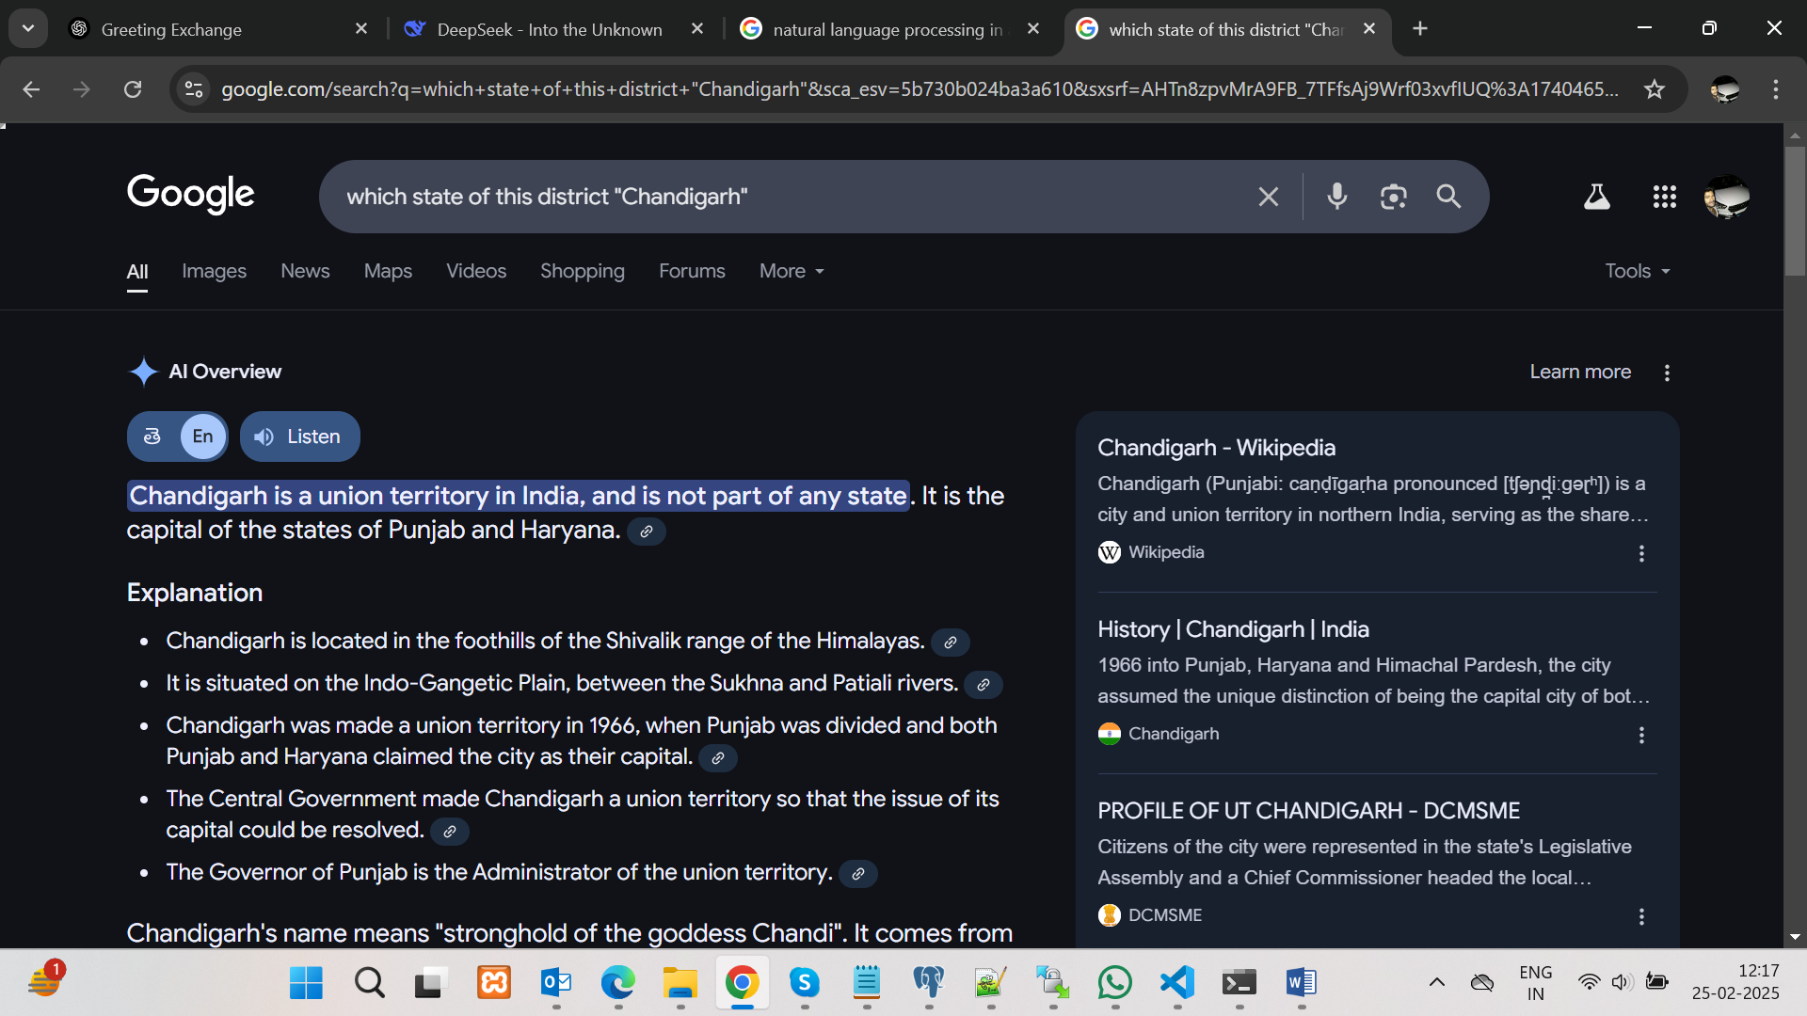The height and width of the screenshot is (1016, 1807).
Task: Switch AI Overview to regional language option
Action: click(152, 437)
